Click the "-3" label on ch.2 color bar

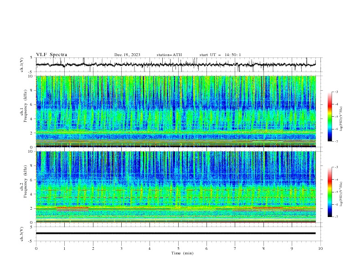336,167
